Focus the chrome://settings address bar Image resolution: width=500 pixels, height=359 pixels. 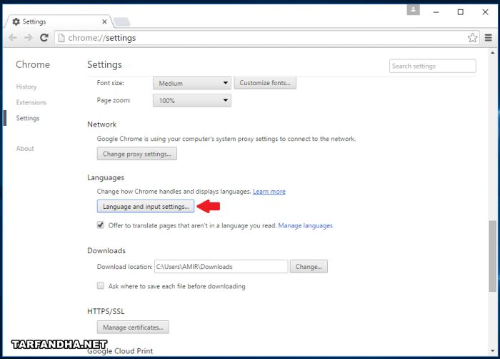coord(266,38)
